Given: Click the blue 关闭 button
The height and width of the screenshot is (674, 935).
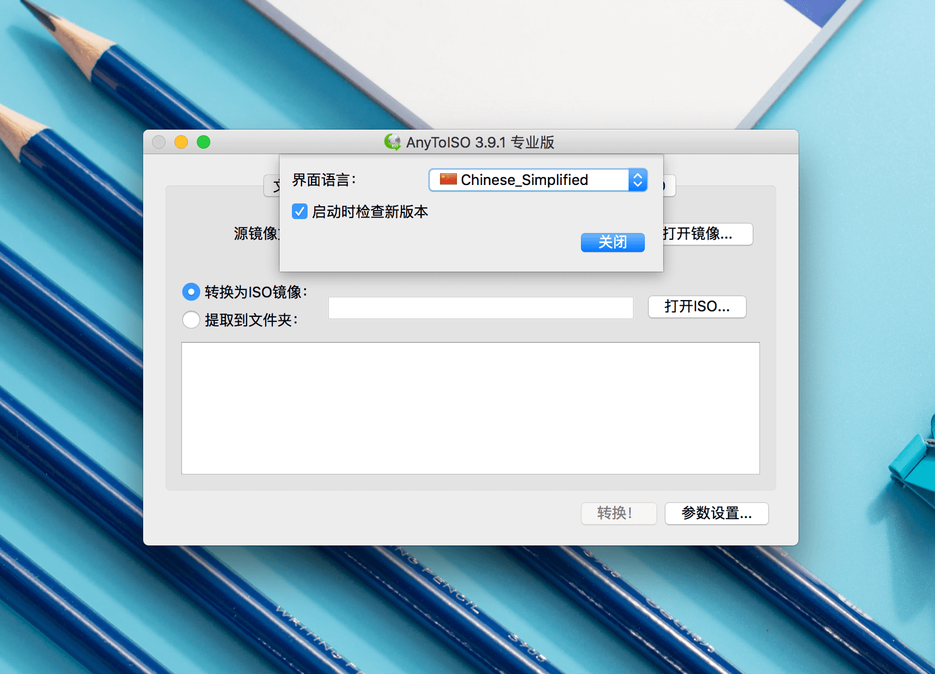Looking at the screenshot, I should (x=613, y=242).
